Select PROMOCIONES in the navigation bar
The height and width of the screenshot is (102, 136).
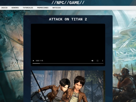tap(43, 8)
